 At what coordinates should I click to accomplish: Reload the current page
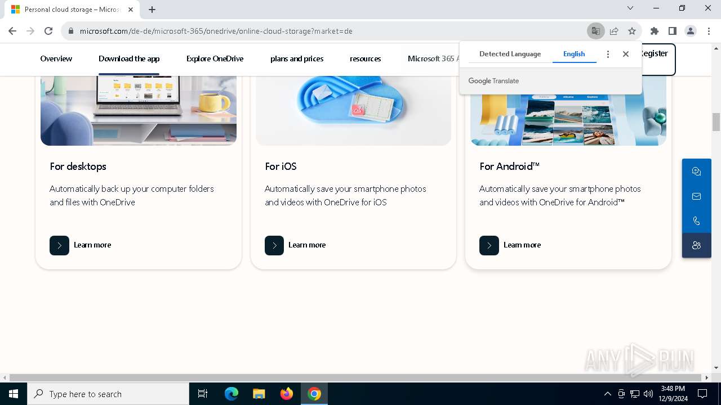48,31
